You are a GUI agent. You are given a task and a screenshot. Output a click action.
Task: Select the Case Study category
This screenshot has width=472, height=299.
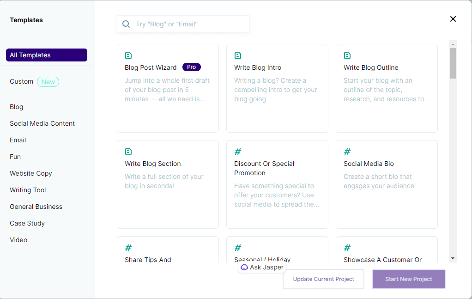(x=27, y=223)
